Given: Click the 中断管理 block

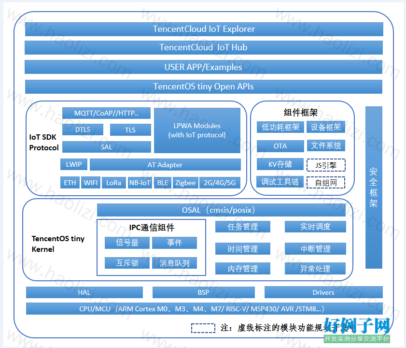Looking at the screenshot, I should pyautogui.click(x=315, y=249).
